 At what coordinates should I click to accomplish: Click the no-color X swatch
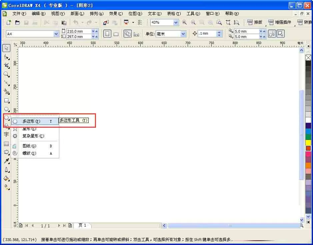(x=308, y=58)
